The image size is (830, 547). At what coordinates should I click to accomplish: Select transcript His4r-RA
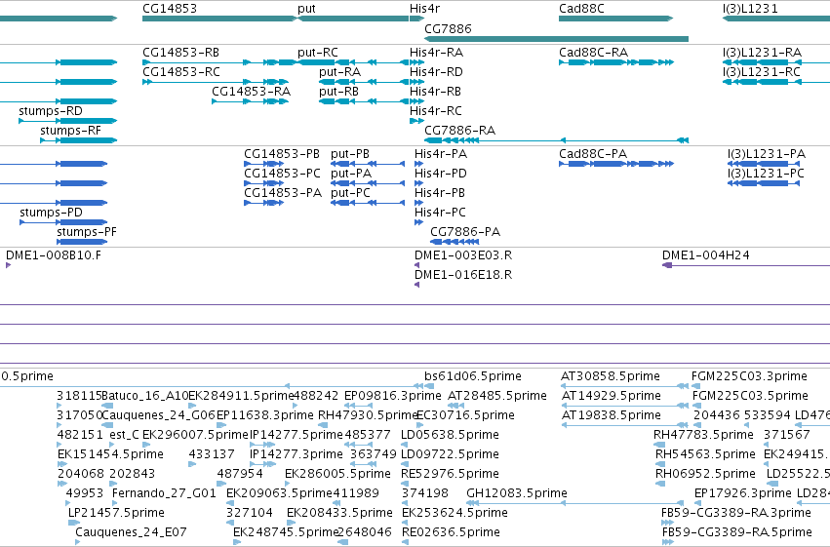417,62
